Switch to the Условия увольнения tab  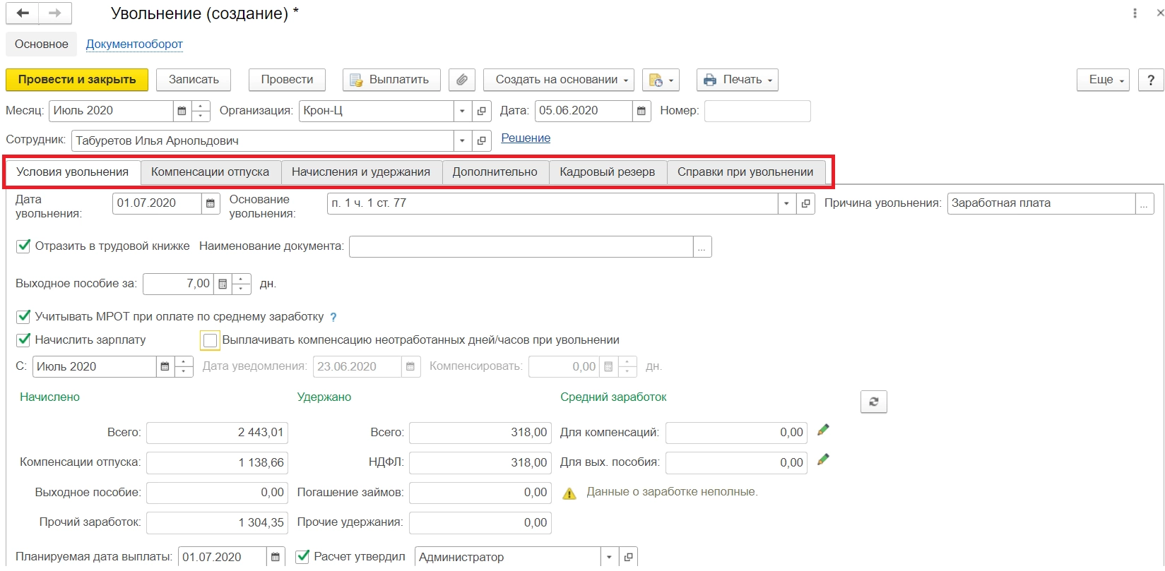click(x=73, y=172)
